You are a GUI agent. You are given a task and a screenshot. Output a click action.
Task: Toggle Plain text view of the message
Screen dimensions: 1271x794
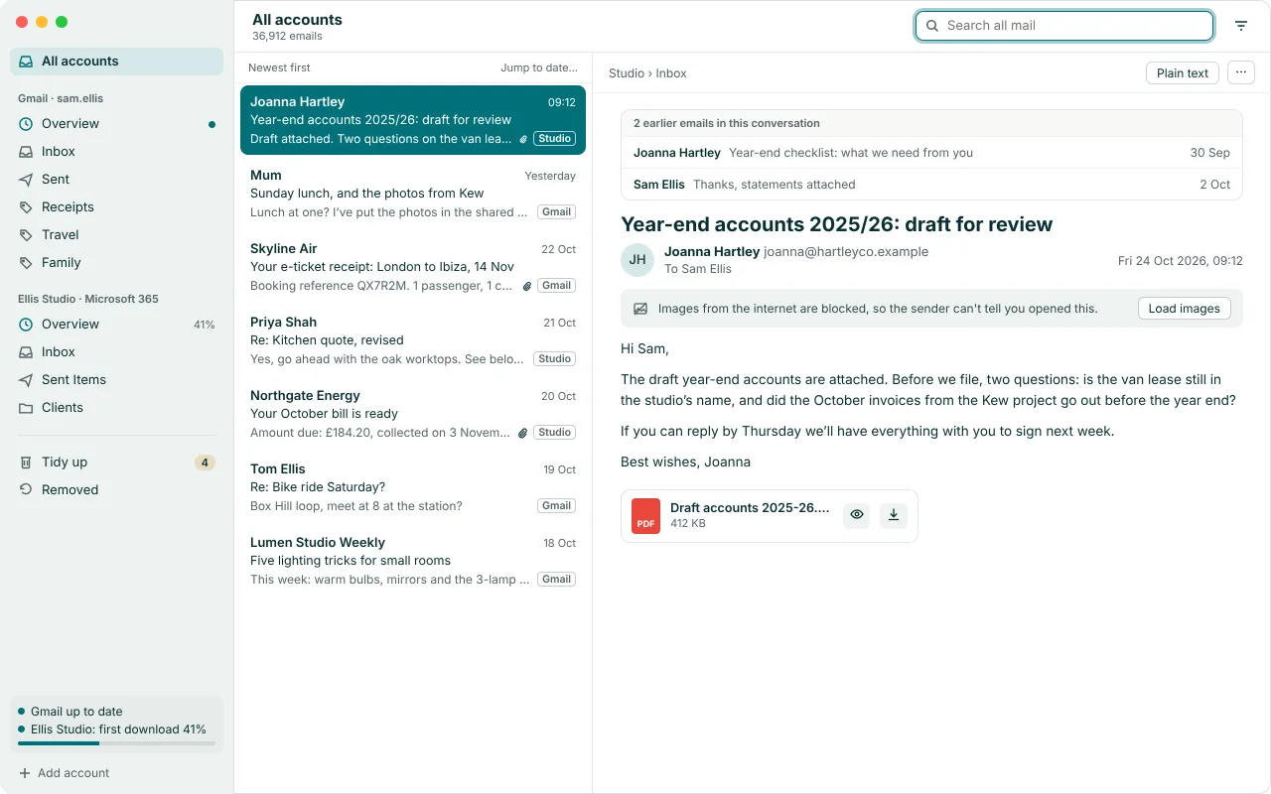[x=1183, y=72]
